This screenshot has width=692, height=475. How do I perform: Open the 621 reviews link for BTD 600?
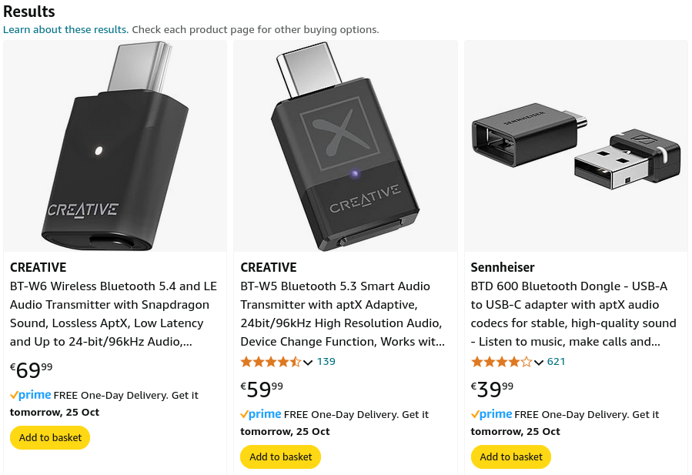click(x=556, y=362)
